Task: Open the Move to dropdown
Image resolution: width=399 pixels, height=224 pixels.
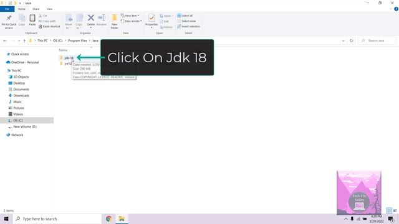Action: tap(69, 21)
